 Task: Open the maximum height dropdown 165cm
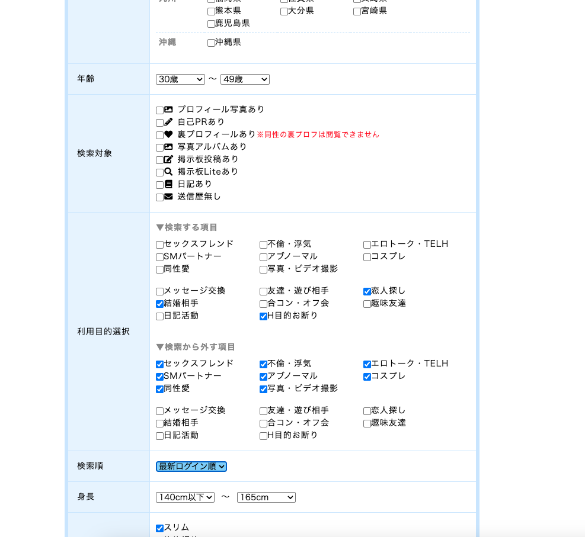[x=266, y=497]
